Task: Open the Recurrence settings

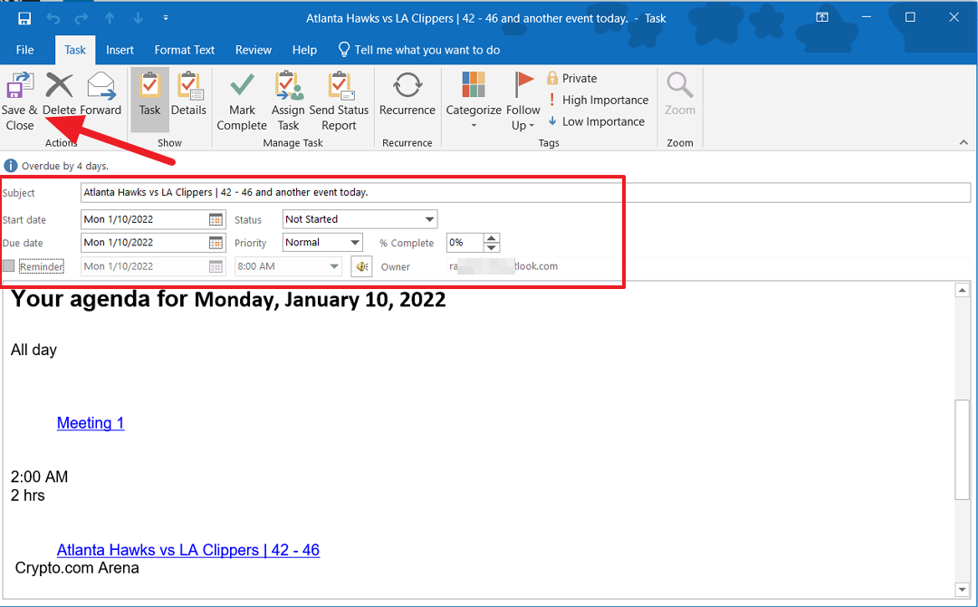Action: coord(407,94)
